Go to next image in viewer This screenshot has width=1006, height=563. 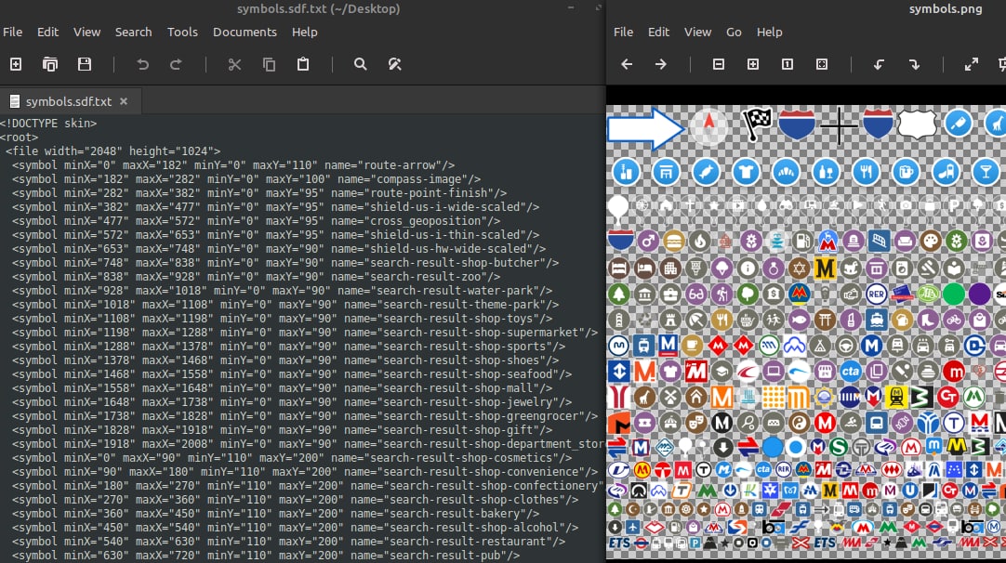661,64
